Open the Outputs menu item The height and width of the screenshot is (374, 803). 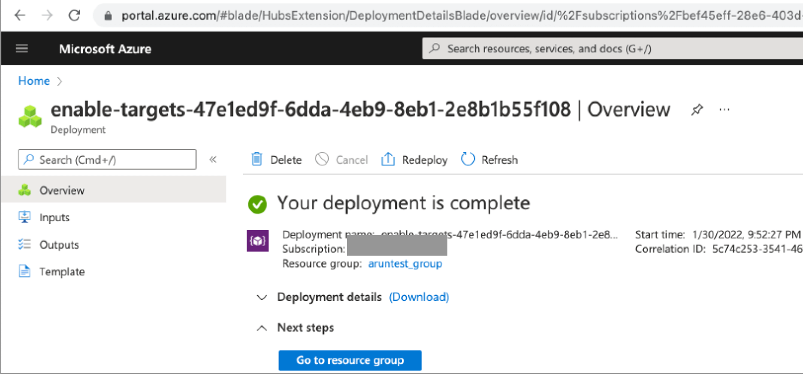59,244
